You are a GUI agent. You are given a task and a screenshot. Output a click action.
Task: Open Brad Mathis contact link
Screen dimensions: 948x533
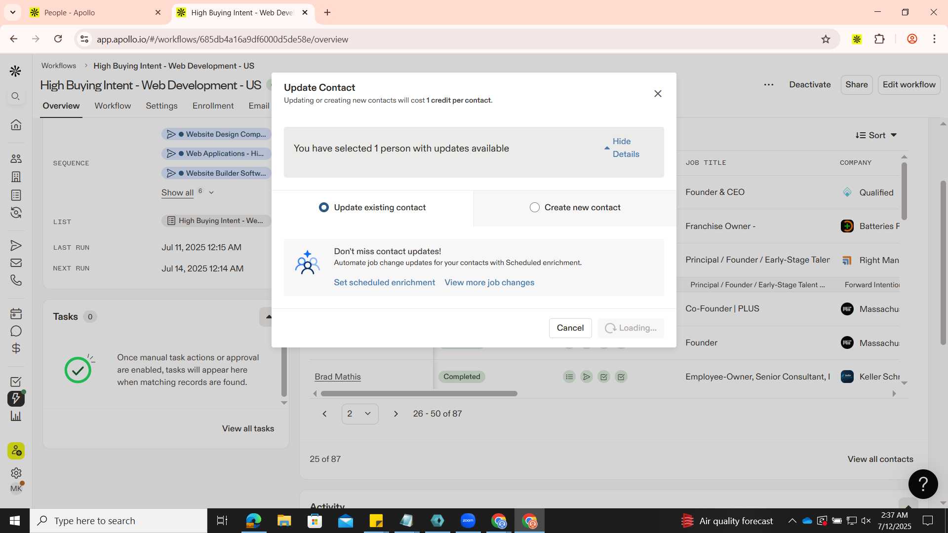pyautogui.click(x=338, y=377)
